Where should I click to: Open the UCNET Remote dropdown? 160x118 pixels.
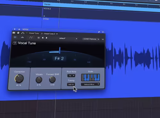[x=91, y=39]
